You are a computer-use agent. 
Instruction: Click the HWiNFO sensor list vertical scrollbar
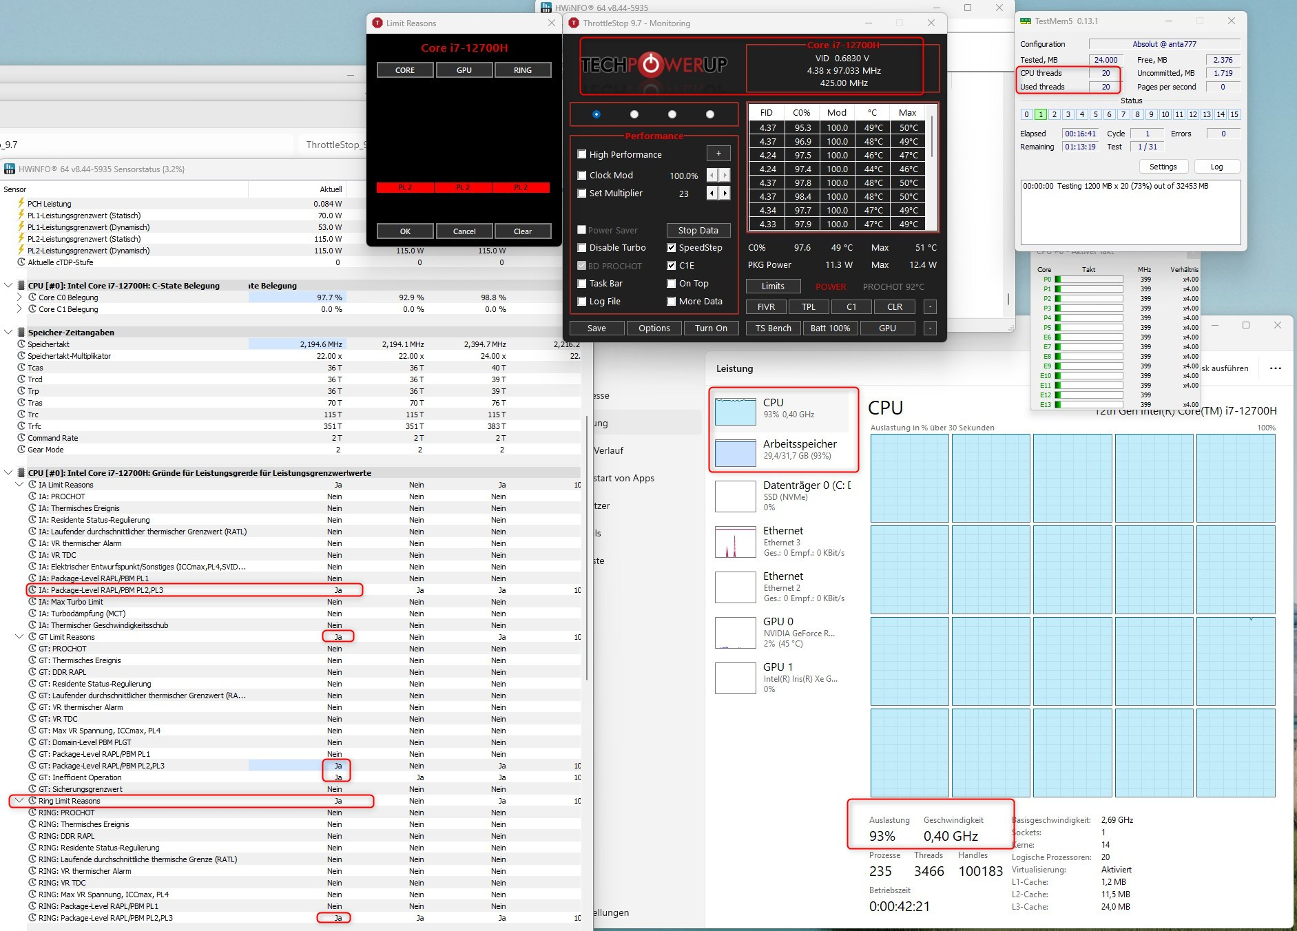pyautogui.click(x=586, y=547)
